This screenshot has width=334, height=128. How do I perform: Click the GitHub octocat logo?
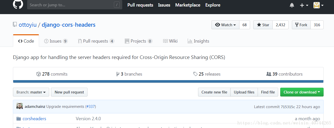coord(18,4)
